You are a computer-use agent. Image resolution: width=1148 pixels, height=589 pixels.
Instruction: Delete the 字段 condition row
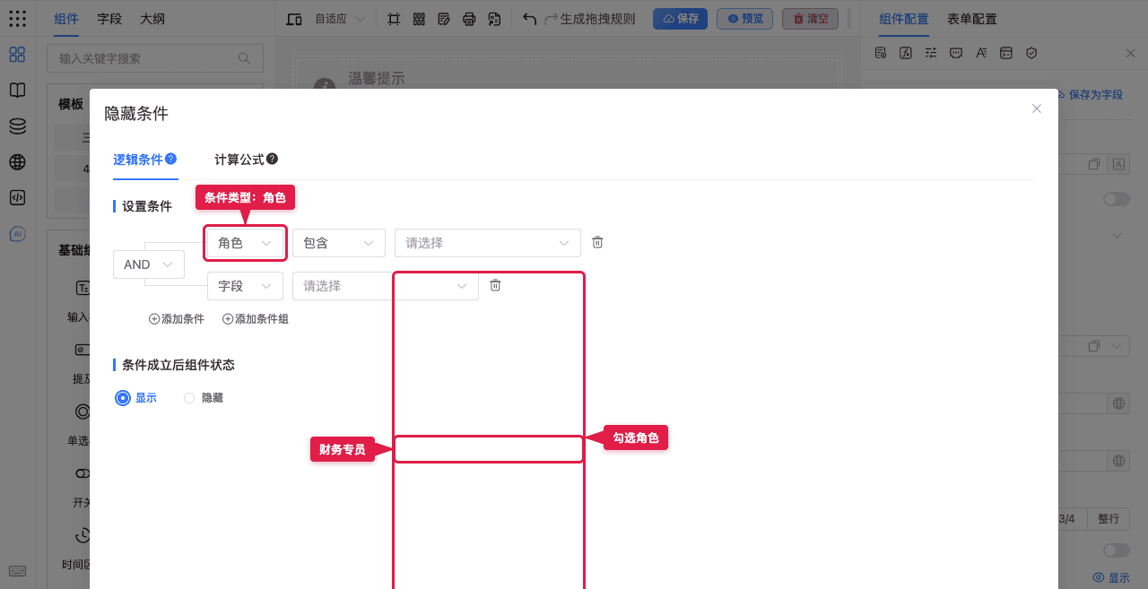pyautogui.click(x=495, y=285)
